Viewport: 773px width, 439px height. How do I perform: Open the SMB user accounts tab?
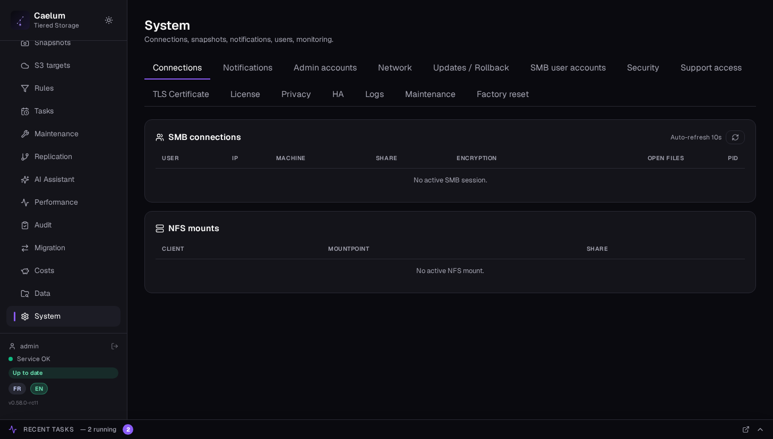pos(568,68)
